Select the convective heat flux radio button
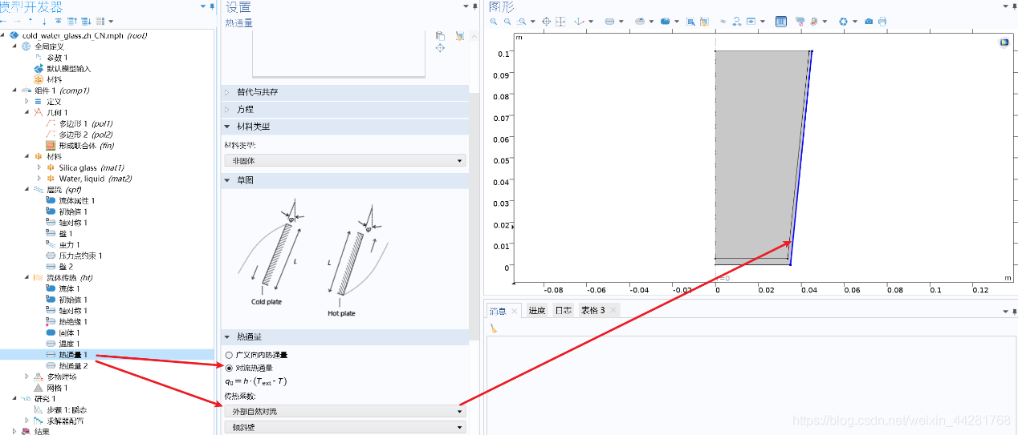Image resolution: width=1018 pixels, height=435 pixels. point(230,368)
